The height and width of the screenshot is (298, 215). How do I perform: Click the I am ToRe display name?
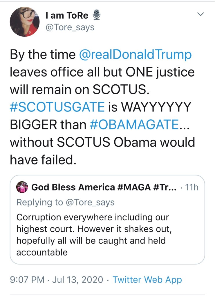67,16
